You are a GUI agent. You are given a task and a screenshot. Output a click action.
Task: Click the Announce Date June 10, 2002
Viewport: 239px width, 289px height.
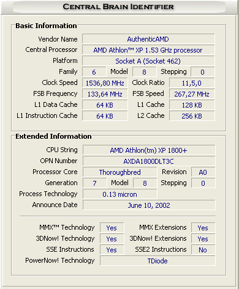149,205
